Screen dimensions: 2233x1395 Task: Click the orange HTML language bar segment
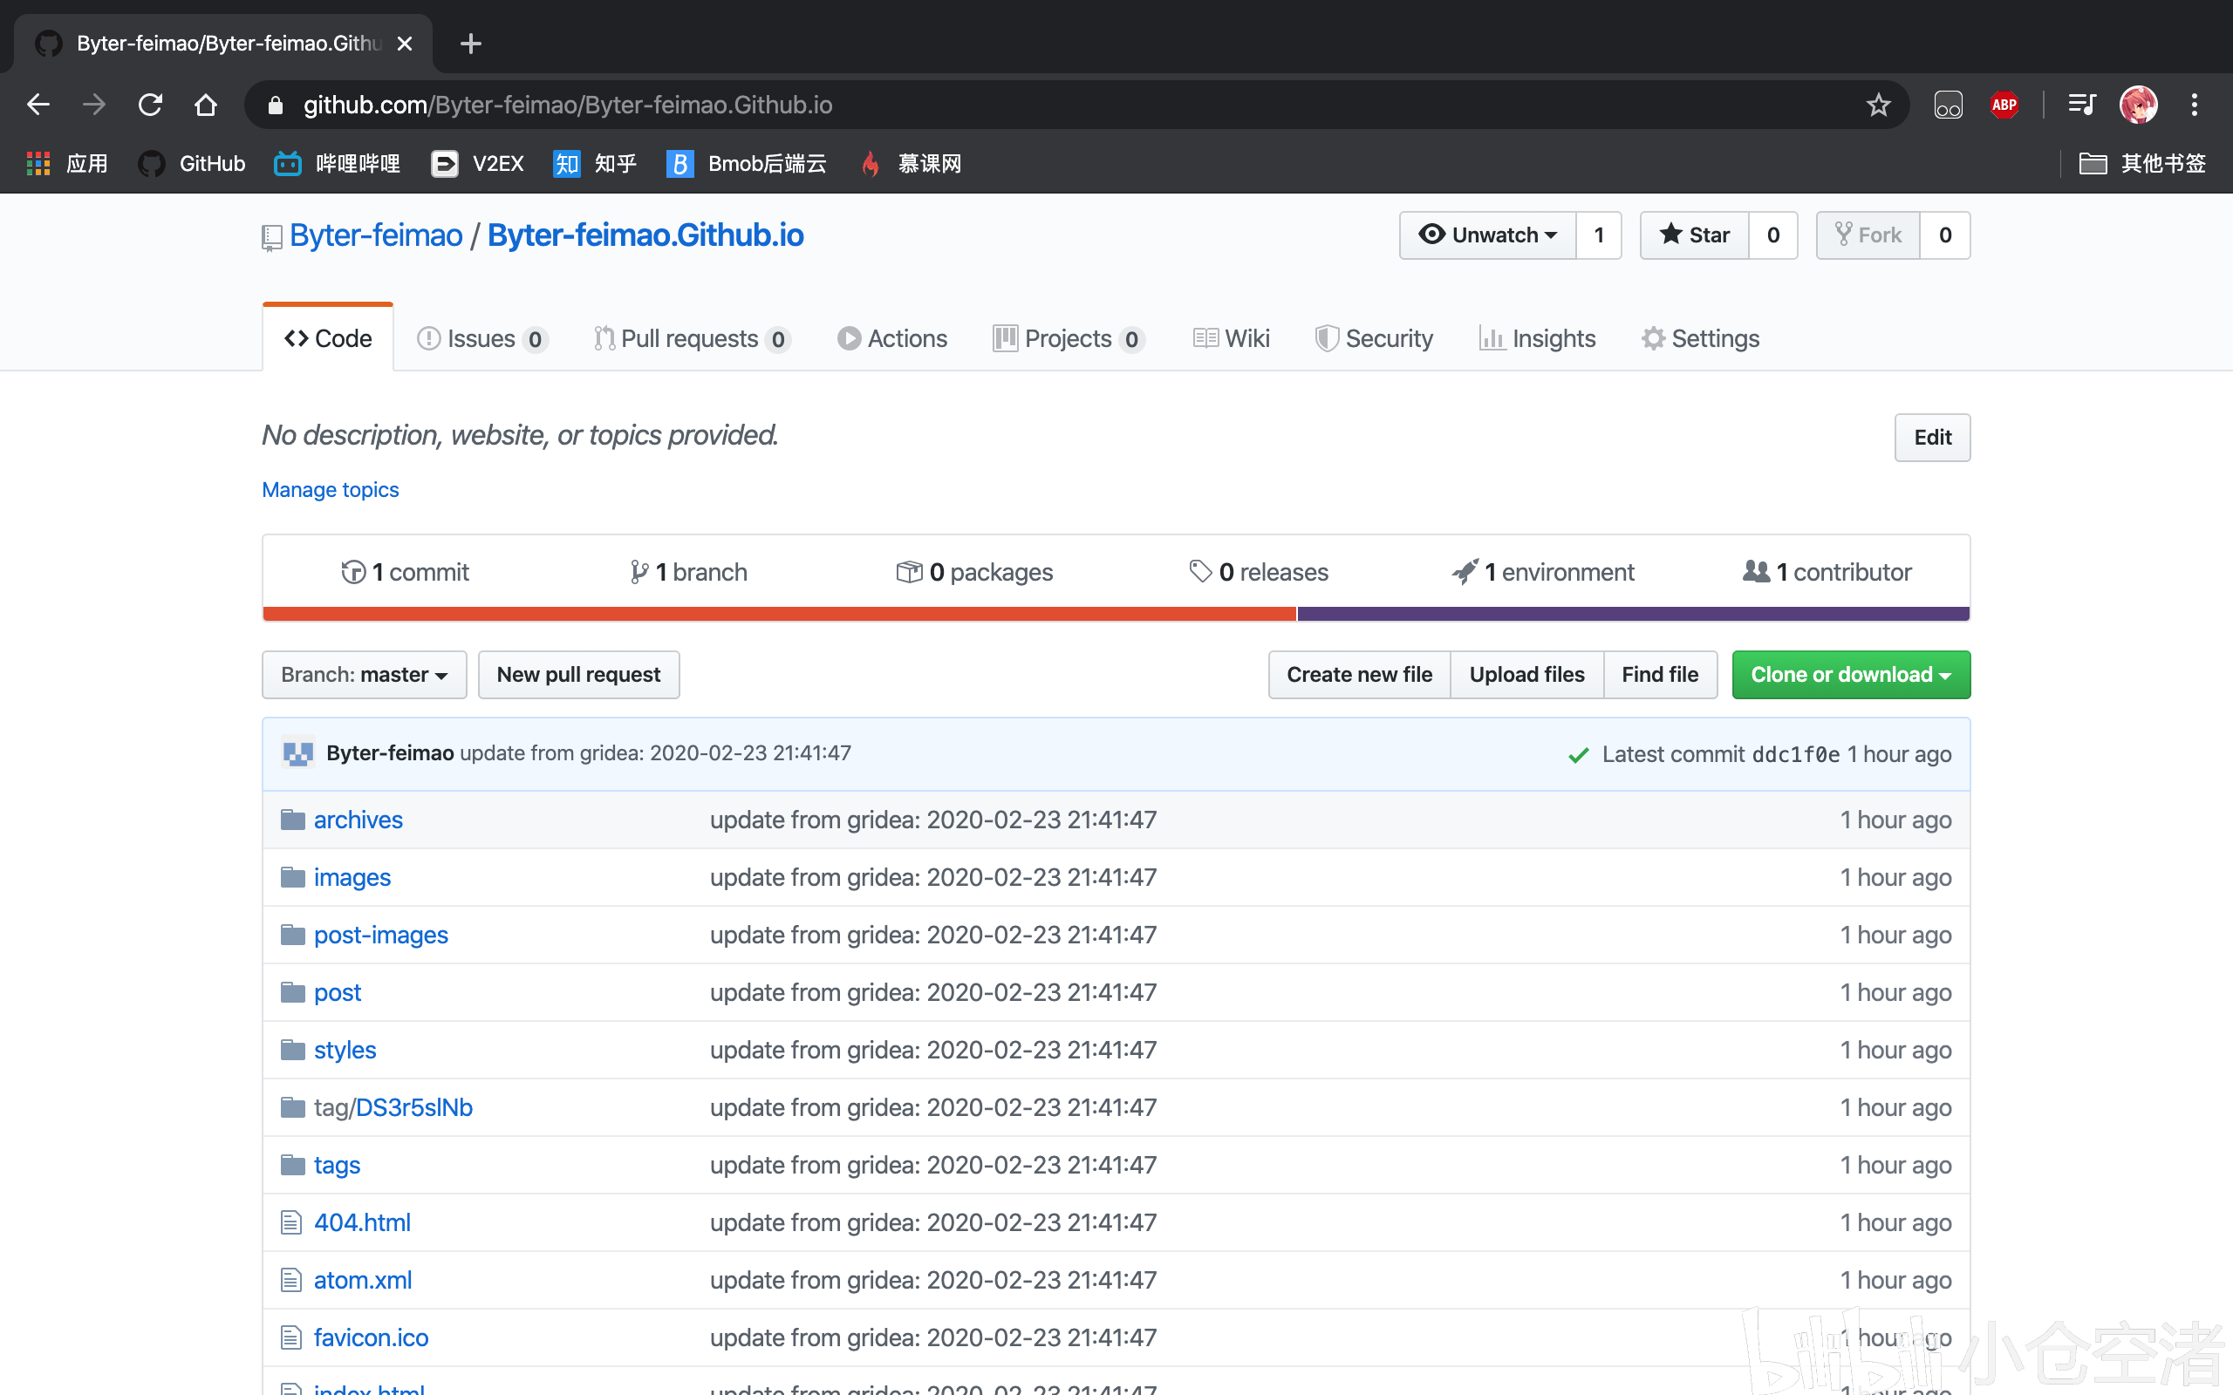click(780, 614)
